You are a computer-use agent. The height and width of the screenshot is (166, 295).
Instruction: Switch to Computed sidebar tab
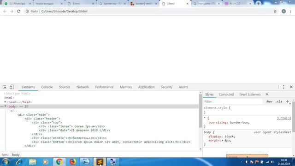click(226, 94)
